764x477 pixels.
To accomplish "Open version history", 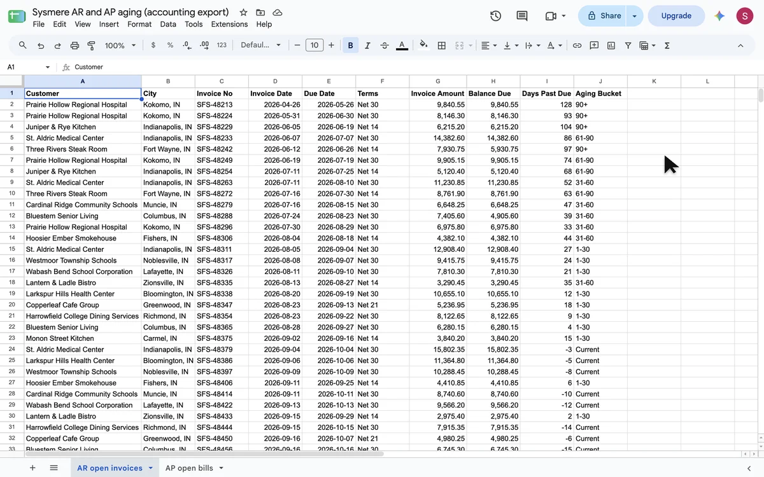I will tap(496, 16).
